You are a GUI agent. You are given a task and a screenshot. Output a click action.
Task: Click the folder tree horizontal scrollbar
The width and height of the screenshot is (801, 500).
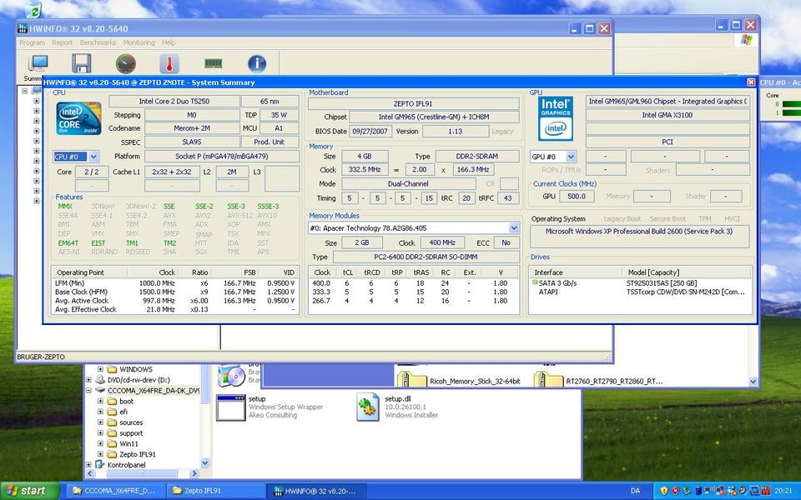142,475
